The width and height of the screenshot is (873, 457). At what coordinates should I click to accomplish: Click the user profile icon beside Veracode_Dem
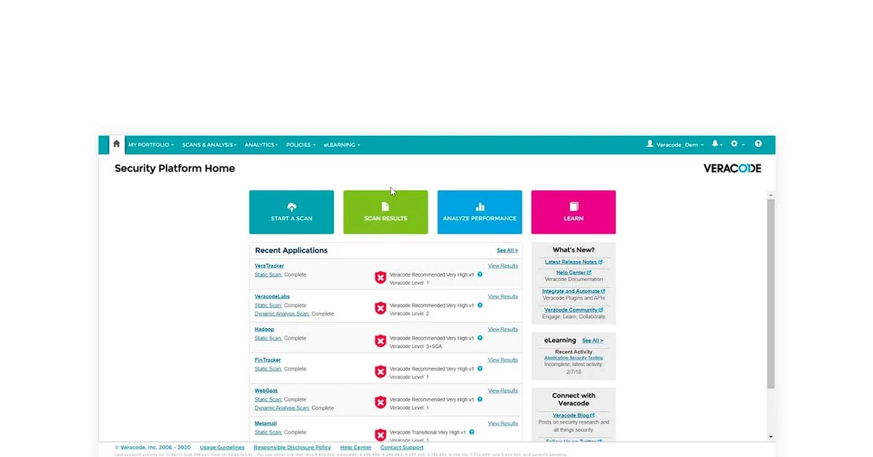click(x=649, y=144)
